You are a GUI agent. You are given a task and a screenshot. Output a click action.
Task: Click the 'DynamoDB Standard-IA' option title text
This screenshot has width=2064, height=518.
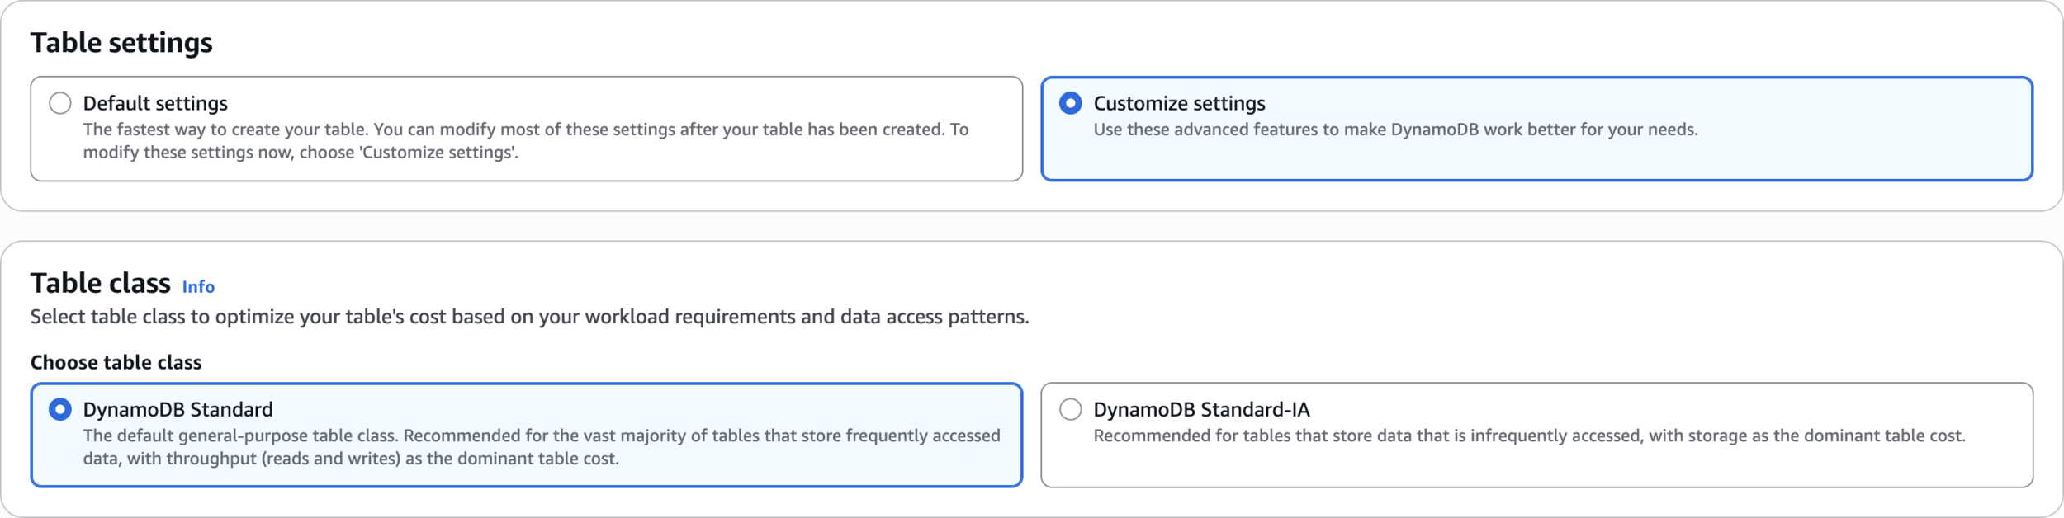tap(1201, 409)
